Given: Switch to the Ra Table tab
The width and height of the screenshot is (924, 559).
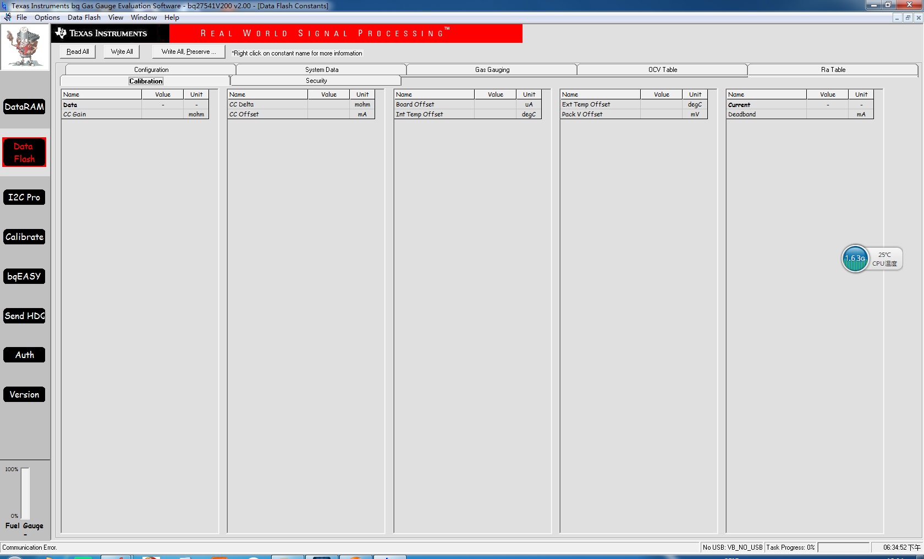Looking at the screenshot, I should [x=833, y=70].
